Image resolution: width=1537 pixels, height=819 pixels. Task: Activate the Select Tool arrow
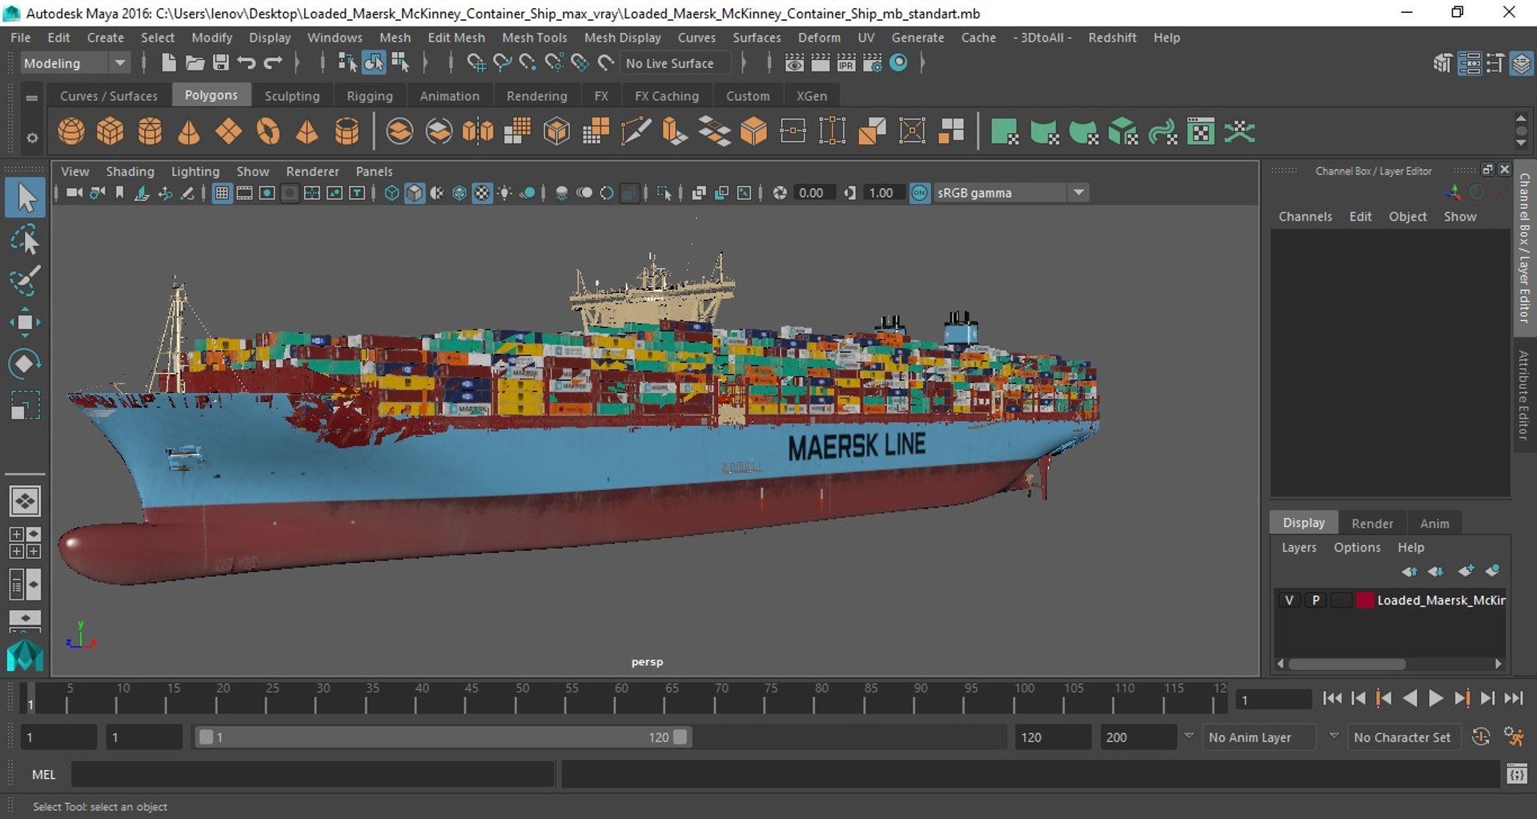click(25, 198)
